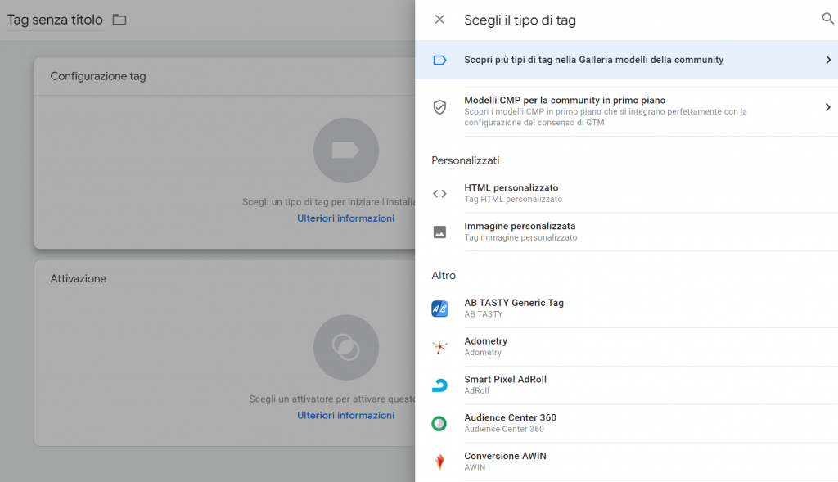Expand the Modelli CMP per la community row
This screenshot has height=482, width=838.
click(828, 107)
